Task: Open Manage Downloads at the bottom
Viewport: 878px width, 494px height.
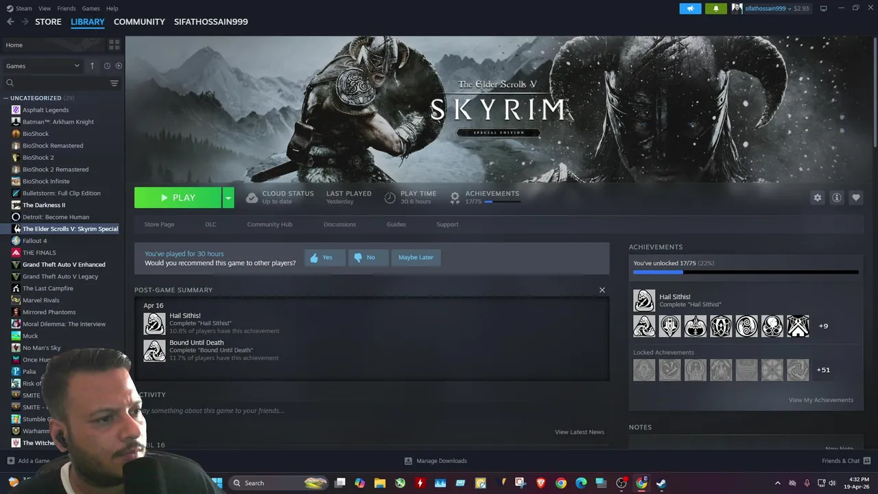Action: pos(436,461)
